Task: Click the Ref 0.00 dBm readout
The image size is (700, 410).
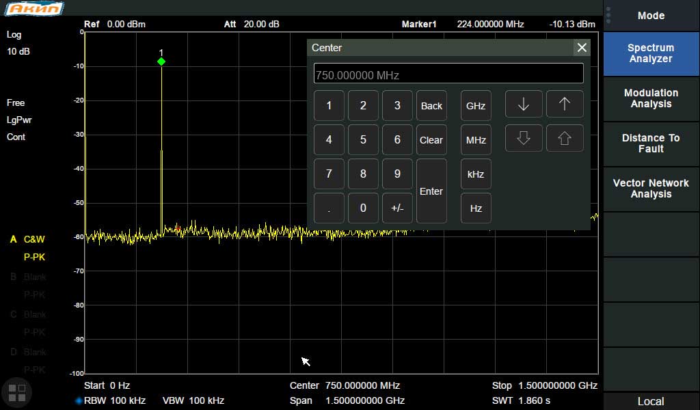Action: 115,24
